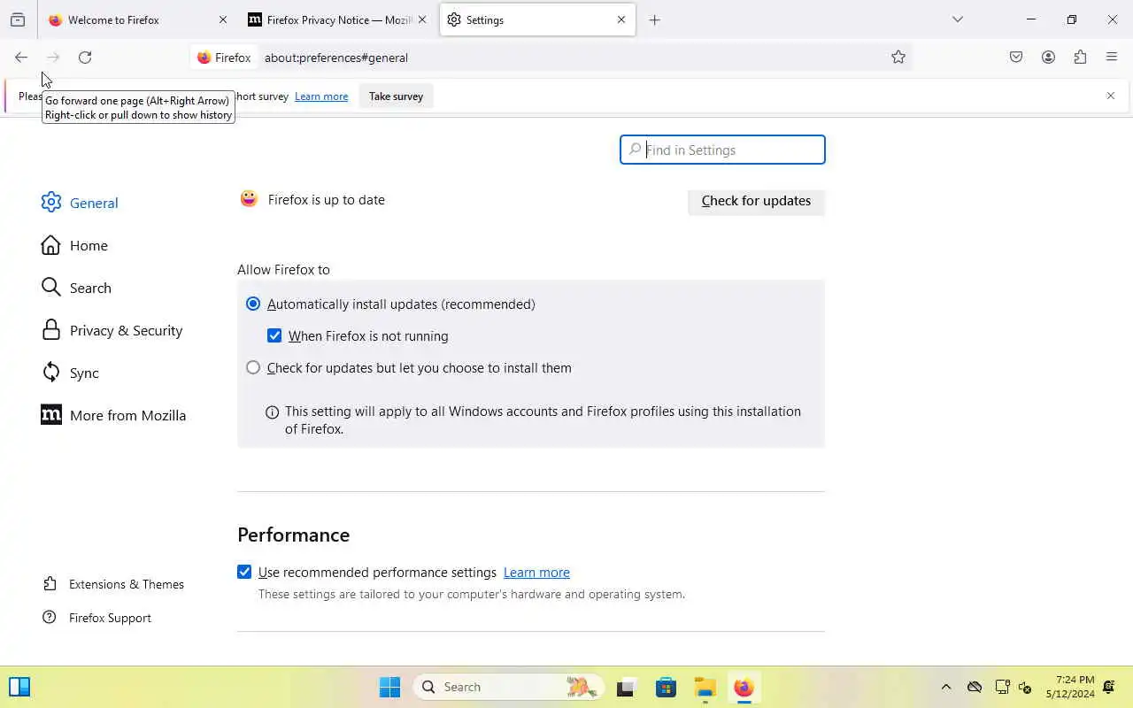Uncheck When Firefox is not running
Screen dimensions: 1133x708
[274, 336]
